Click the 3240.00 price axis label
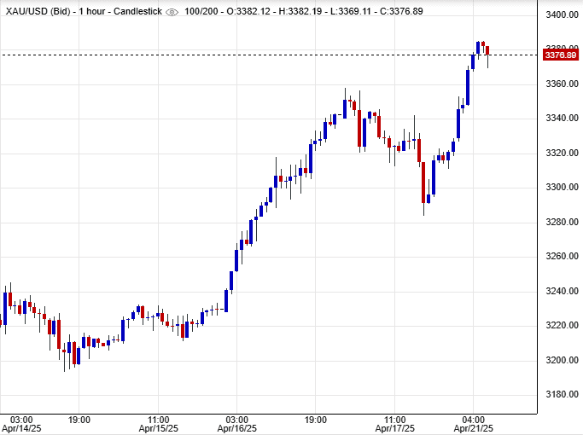 point(562,291)
